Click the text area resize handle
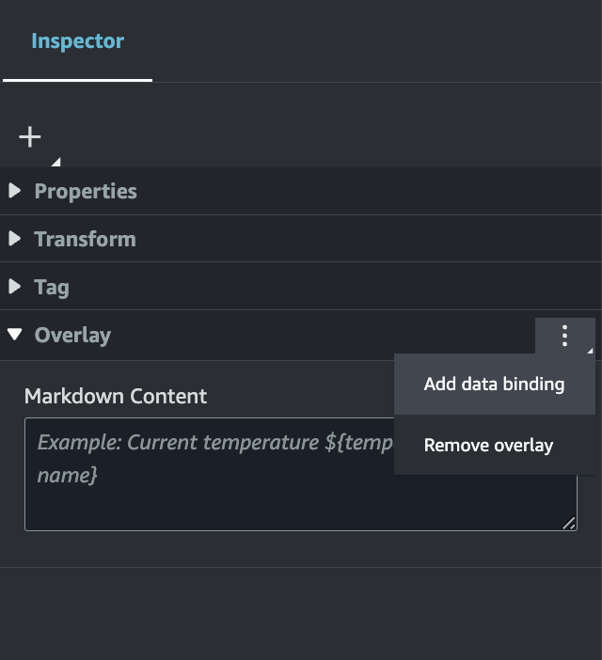602x660 pixels. [569, 524]
